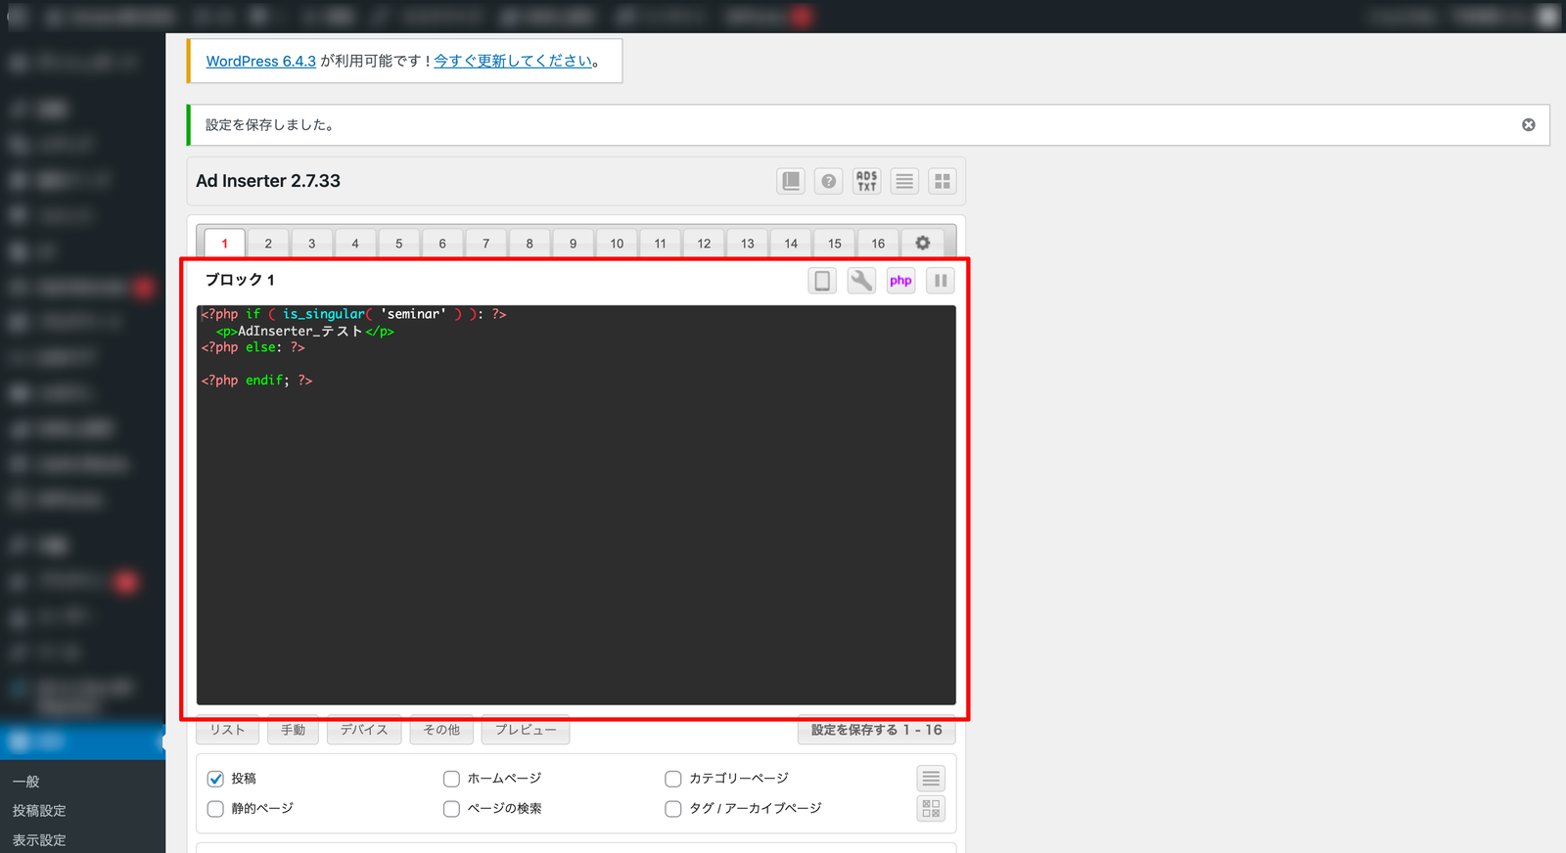Switch to block tab 12
This screenshot has width=1566, height=853.
pyautogui.click(x=704, y=244)
